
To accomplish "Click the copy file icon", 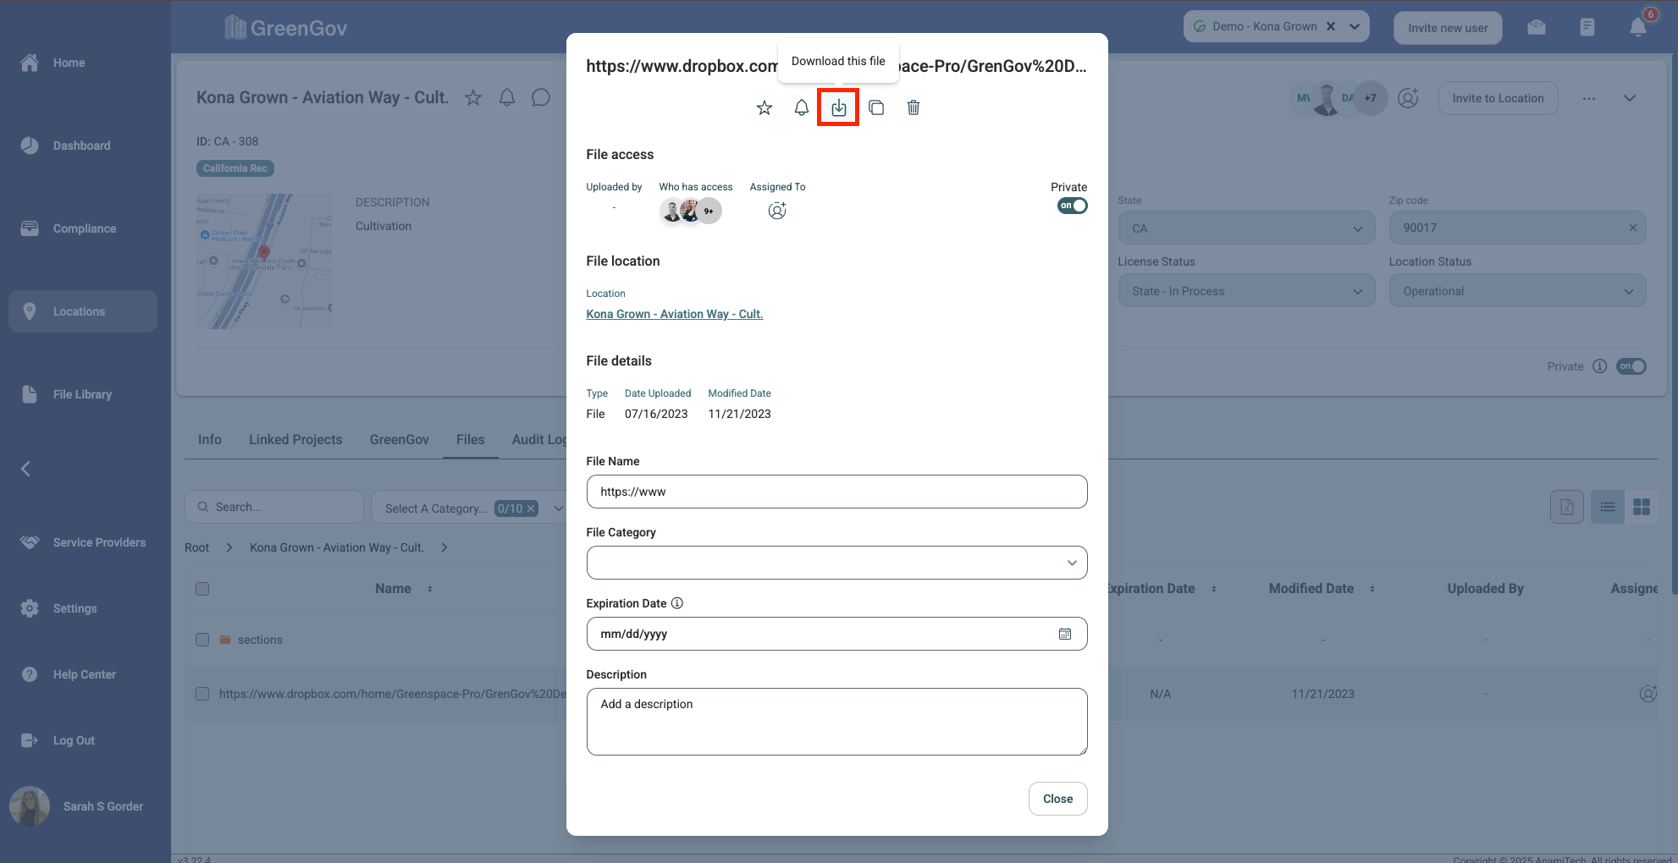I will 876,107.
